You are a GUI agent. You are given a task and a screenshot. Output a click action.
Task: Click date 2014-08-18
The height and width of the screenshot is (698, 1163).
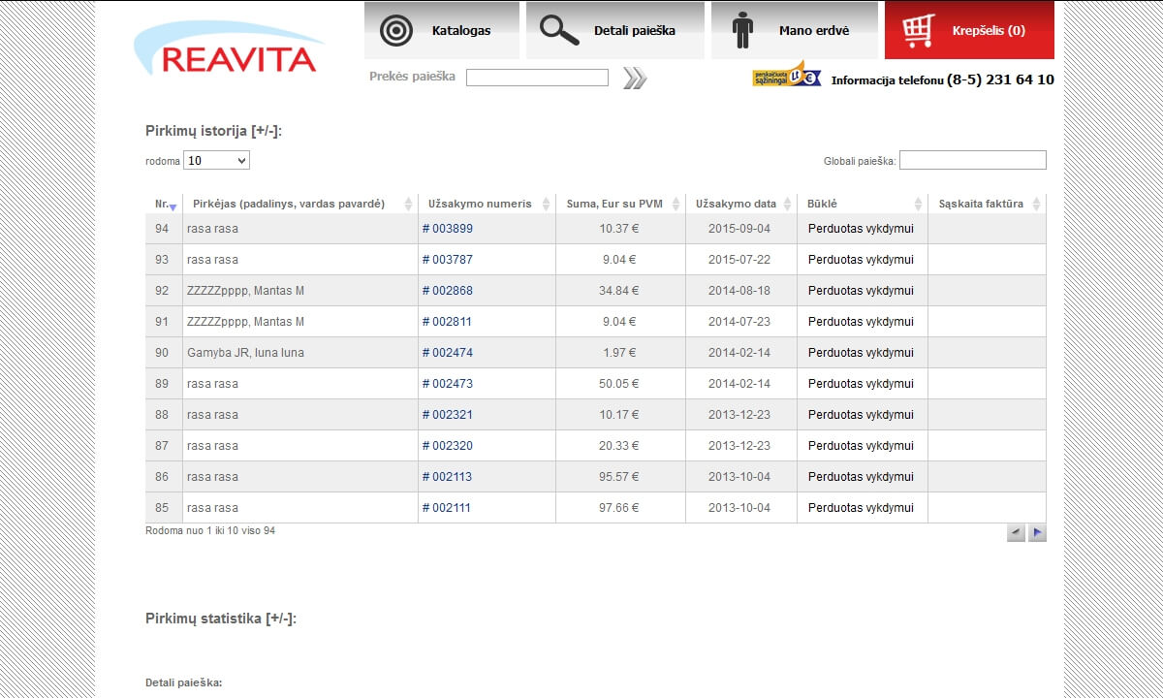[739, 291]
